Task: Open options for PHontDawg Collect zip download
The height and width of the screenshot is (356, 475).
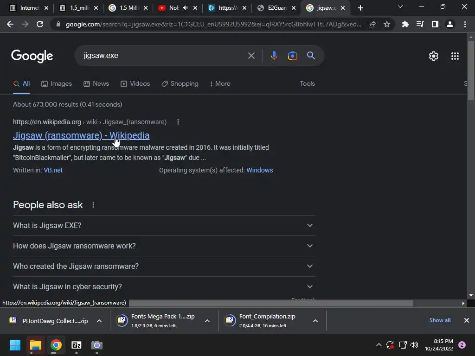Action: click(99, 321)
